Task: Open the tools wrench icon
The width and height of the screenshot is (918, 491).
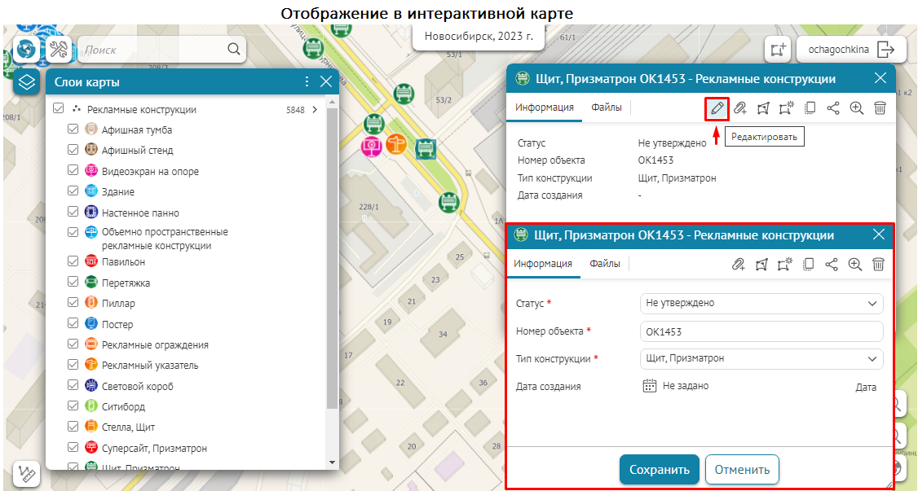Action: click(x=58, y=50)
